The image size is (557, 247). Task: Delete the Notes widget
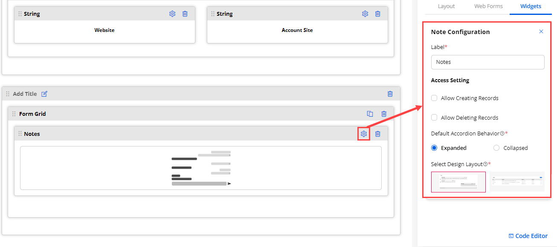(377, 134)
